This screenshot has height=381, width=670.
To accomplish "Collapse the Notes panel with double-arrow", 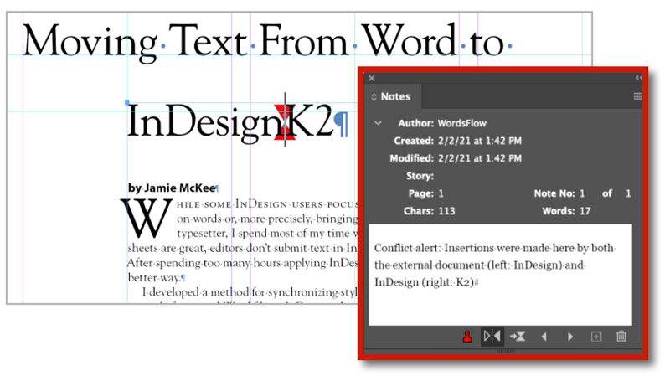I will [639, 78].
